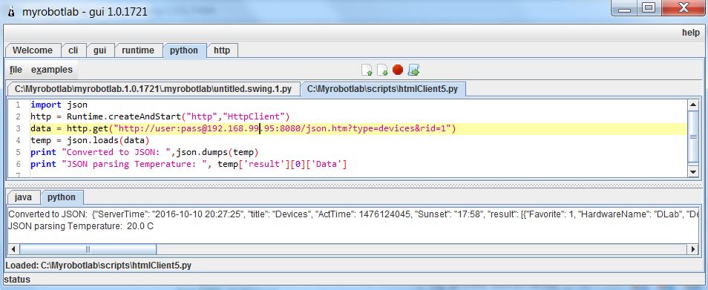The image size is (708, 290).
Task: Open the runtime tab
Action: [138, 50]
